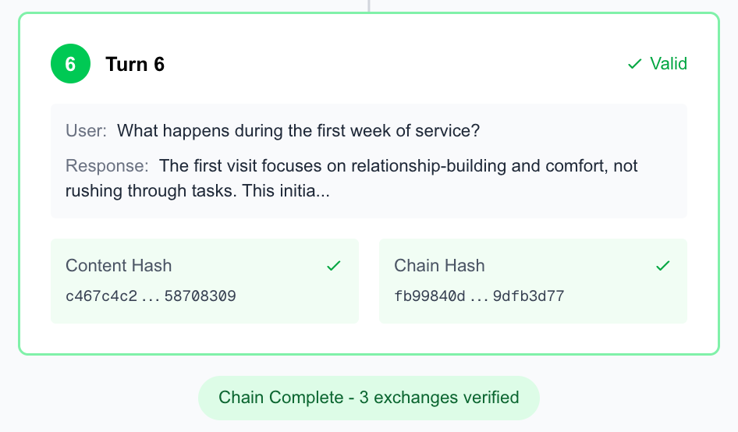Select content hash value c467c4c2...58708309
This screenshot has height=432, width=738.
click(151, 296)
